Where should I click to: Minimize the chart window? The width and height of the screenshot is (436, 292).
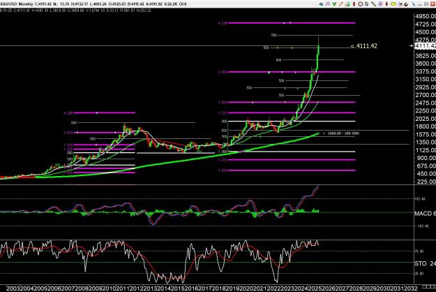click(x=420, y=4)
